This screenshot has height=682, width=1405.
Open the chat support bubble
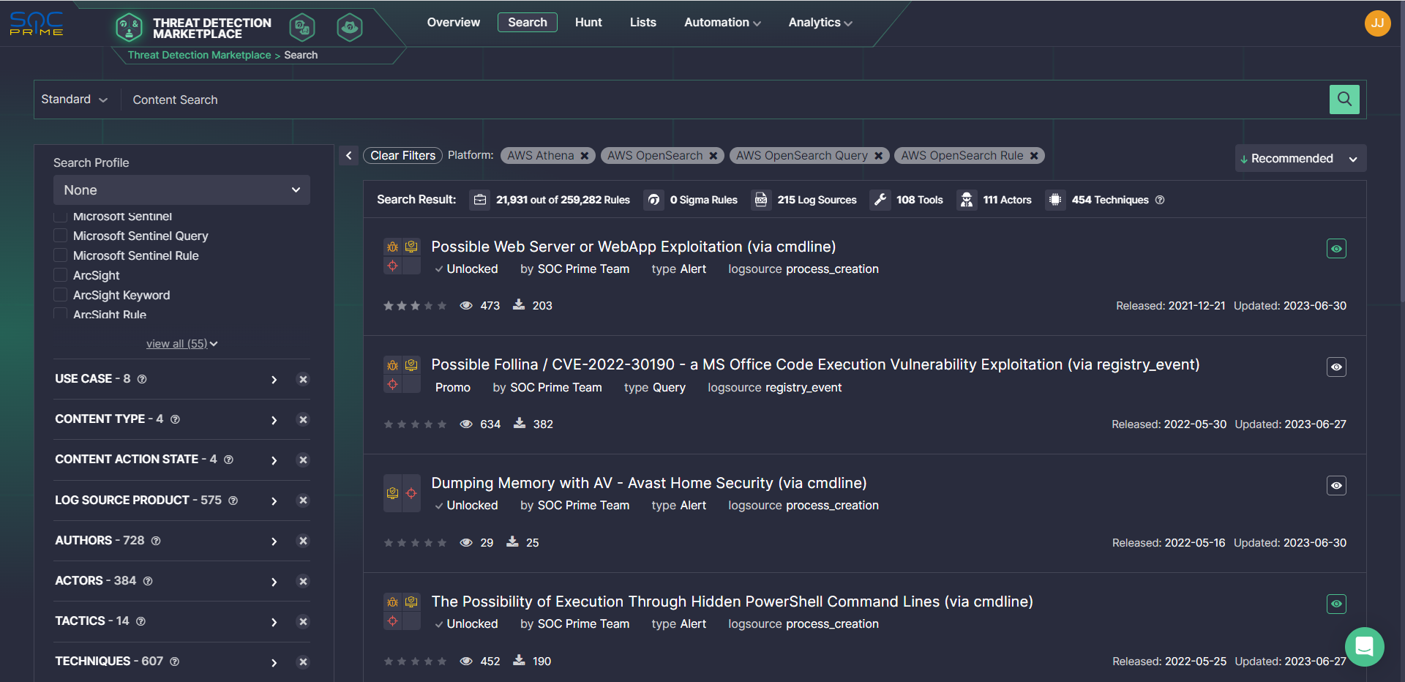point(1364,647)
